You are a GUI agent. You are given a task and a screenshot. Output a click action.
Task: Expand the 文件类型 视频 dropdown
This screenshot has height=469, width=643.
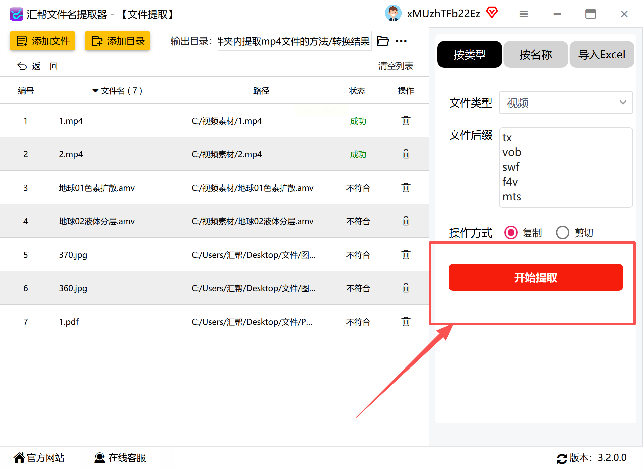[565, 103]
